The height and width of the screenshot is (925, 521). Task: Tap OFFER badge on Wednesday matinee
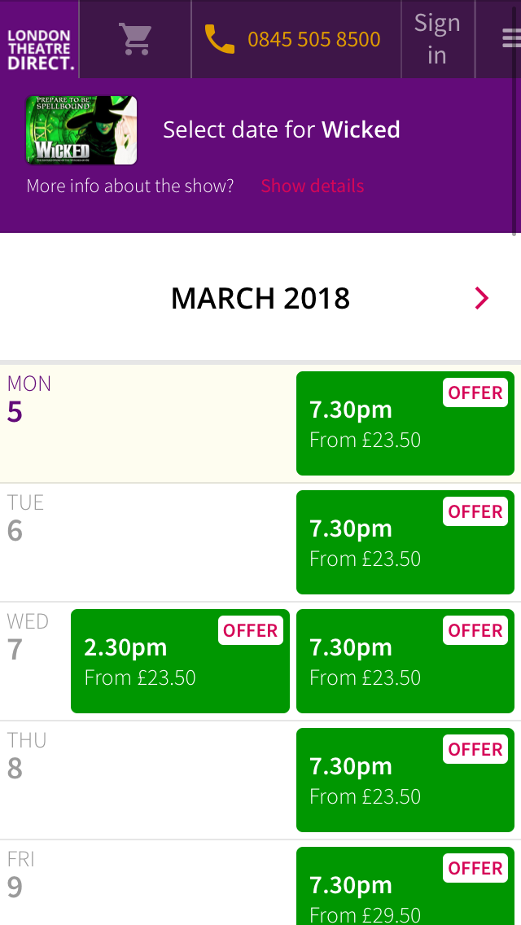(x=251, y=630)
